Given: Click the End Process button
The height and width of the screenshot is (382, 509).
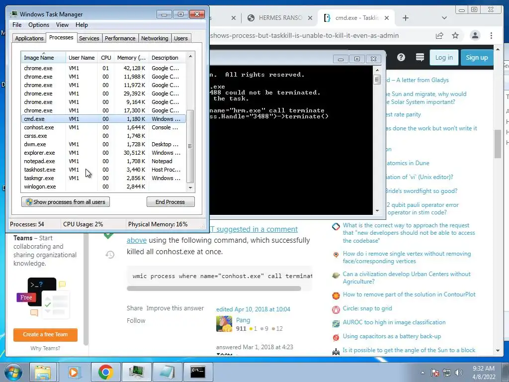Looking at the screenshot, I should (x=170, y=202).
